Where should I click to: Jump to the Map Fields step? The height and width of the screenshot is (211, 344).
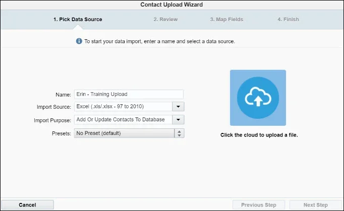(226, 20)
